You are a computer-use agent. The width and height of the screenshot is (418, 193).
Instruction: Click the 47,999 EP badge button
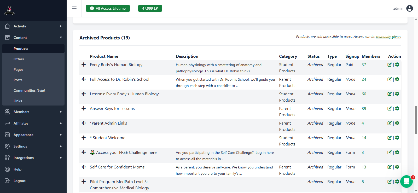tap(150, 8)
